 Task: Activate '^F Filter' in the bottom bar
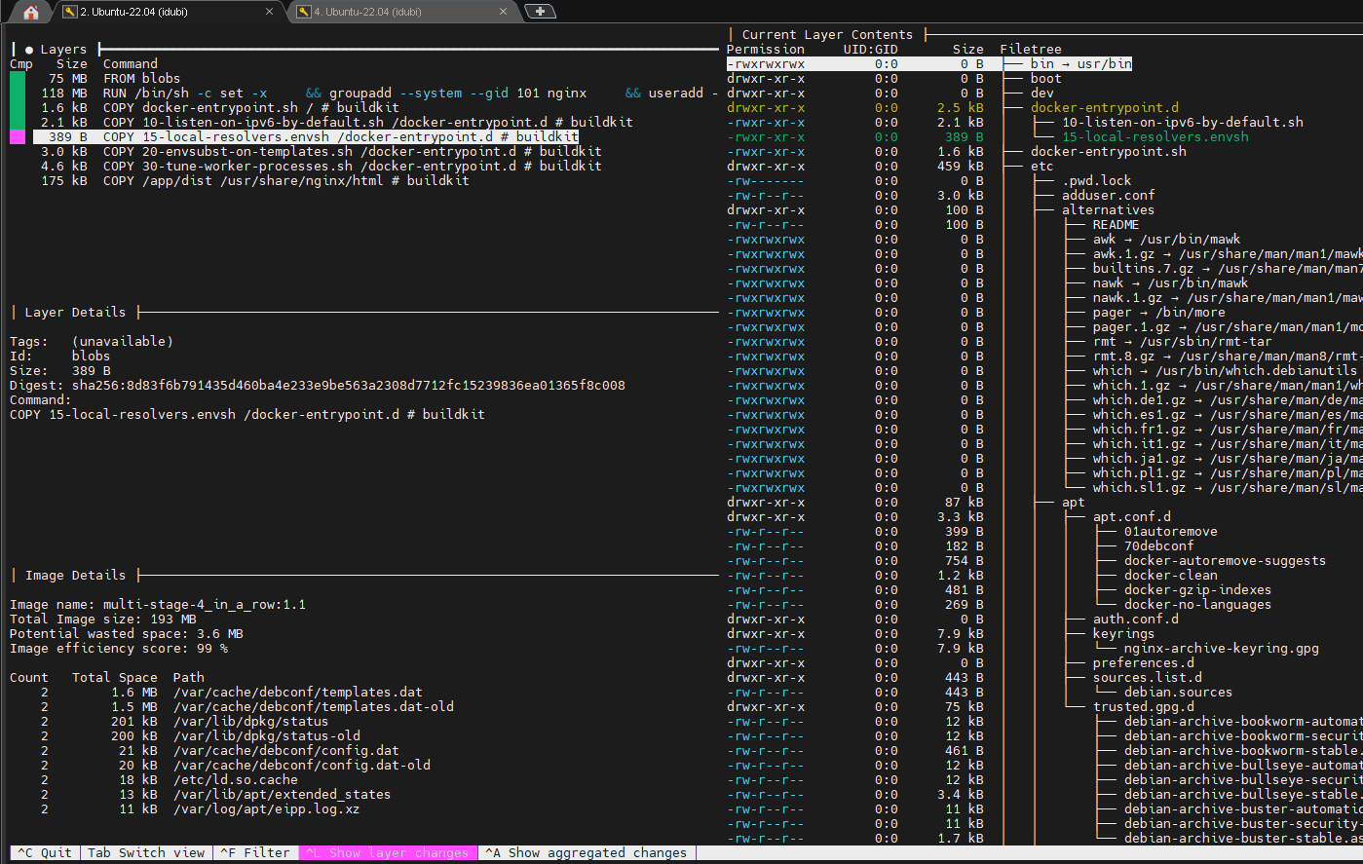pyautogui.click(x=254, y=852)
